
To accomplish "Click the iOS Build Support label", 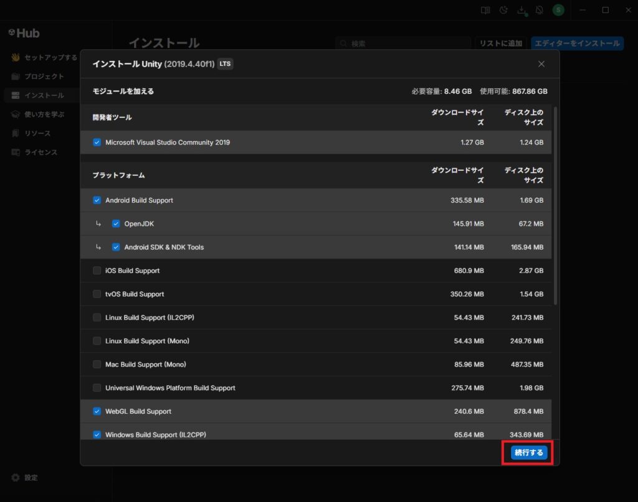I will pos(133,271).
